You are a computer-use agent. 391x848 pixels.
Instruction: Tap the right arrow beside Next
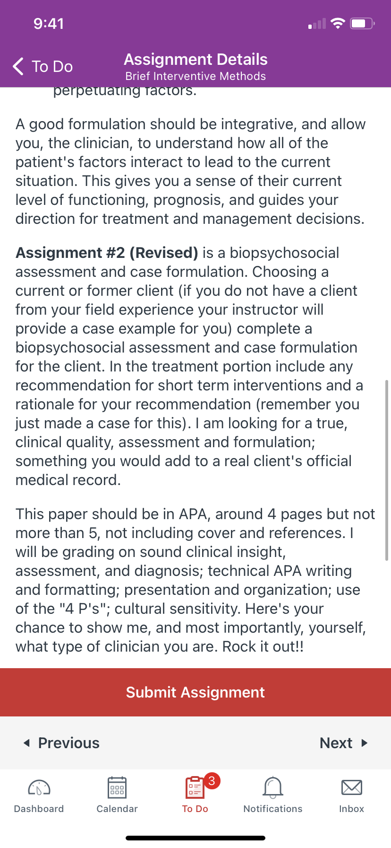[364, 743]
